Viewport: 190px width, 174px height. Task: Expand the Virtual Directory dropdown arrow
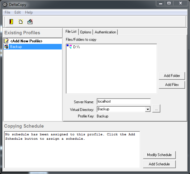(148, 109)
